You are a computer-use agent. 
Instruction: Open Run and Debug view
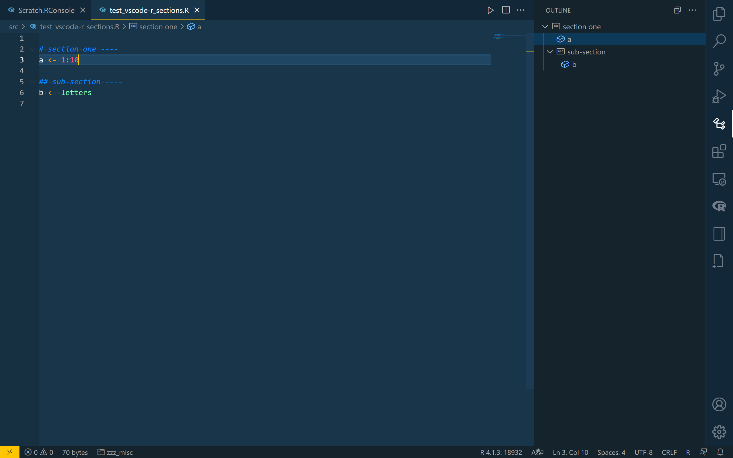[719, 96]
